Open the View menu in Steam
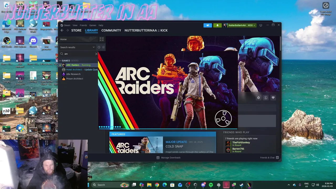This screenshot has height=189, width=336. click(x=75, y=25)
